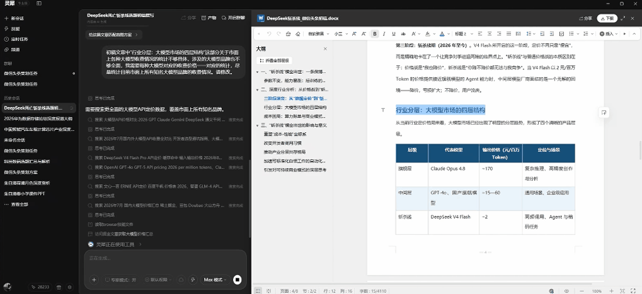
Task: Click the share button in document header
Action: 585,18
